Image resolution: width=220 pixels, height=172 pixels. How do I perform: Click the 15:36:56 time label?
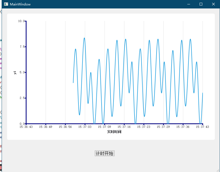[65, 127]
